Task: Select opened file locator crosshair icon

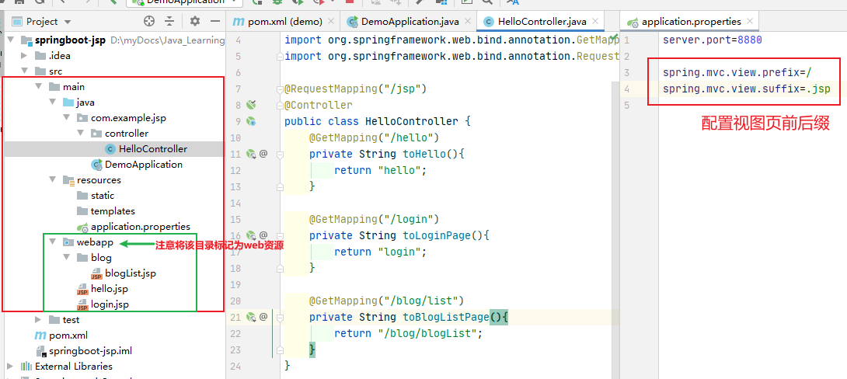Action: [150, 22]
